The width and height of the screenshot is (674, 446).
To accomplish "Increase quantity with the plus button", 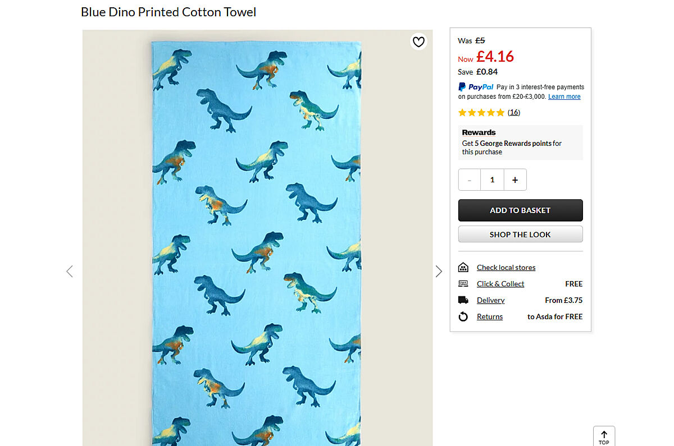I will pyautogui.click(x=515, y=180).
